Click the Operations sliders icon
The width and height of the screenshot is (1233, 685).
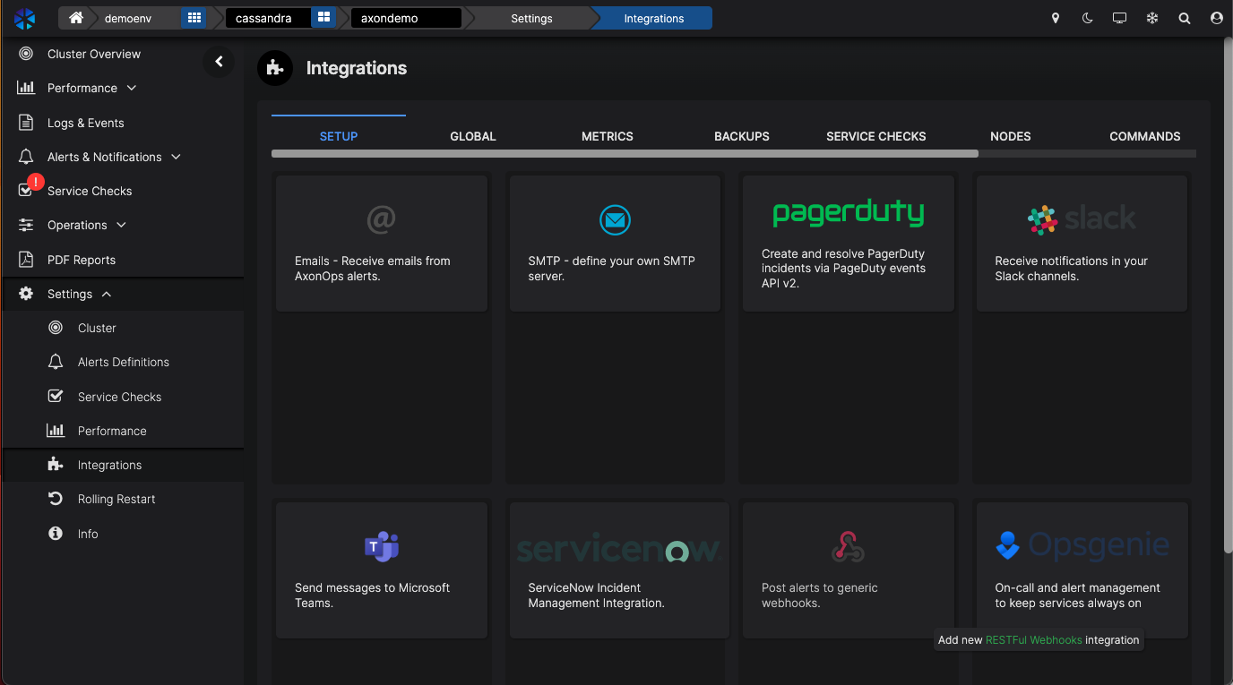[x=26, y=225]
